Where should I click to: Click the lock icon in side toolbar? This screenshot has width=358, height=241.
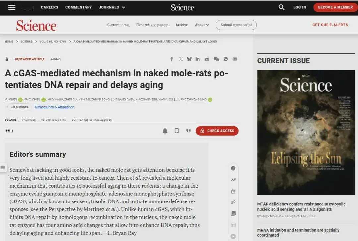click(233, 191)
